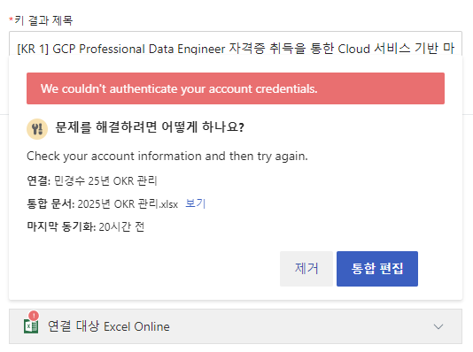Expand the Excel Online connection chevron
The width and height of the screenshot is (473, 352).
tap(438, 326)
